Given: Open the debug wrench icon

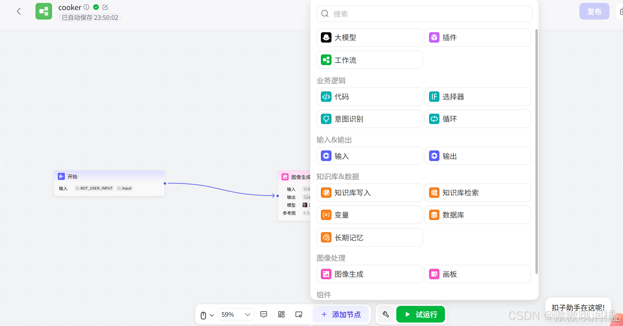Looking at the screenshot, I should (x=386, y=314).
